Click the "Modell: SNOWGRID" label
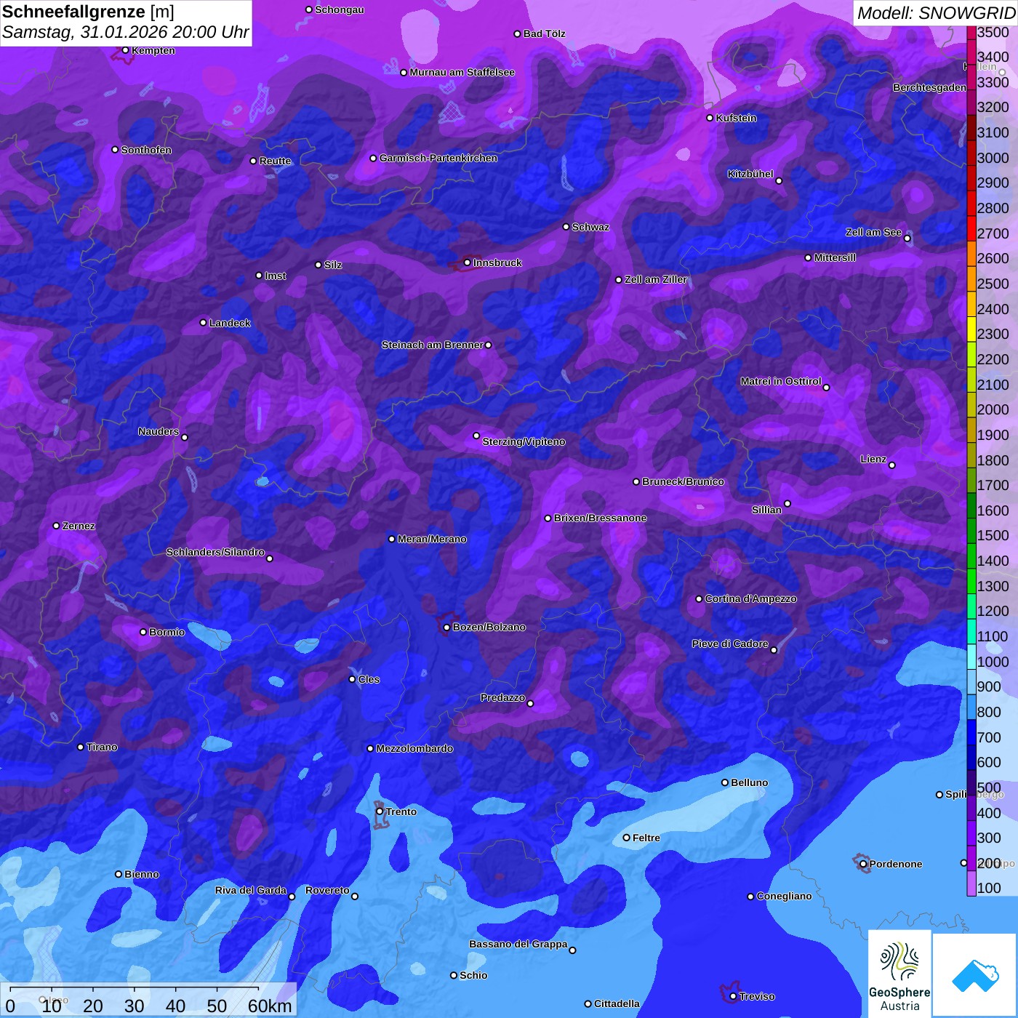Image resolution: width=1018 pixels, height=1018 pixels. (x=936, y=13)
